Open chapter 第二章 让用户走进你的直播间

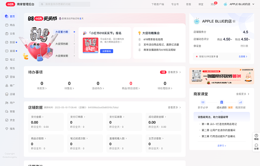tap(218, 130)
